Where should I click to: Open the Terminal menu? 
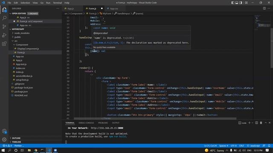point(57,3)
